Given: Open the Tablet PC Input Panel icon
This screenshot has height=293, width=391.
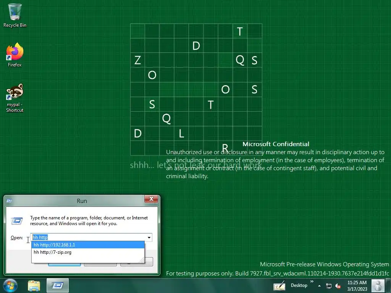Looking at the screenshot, I should (279, 285).
